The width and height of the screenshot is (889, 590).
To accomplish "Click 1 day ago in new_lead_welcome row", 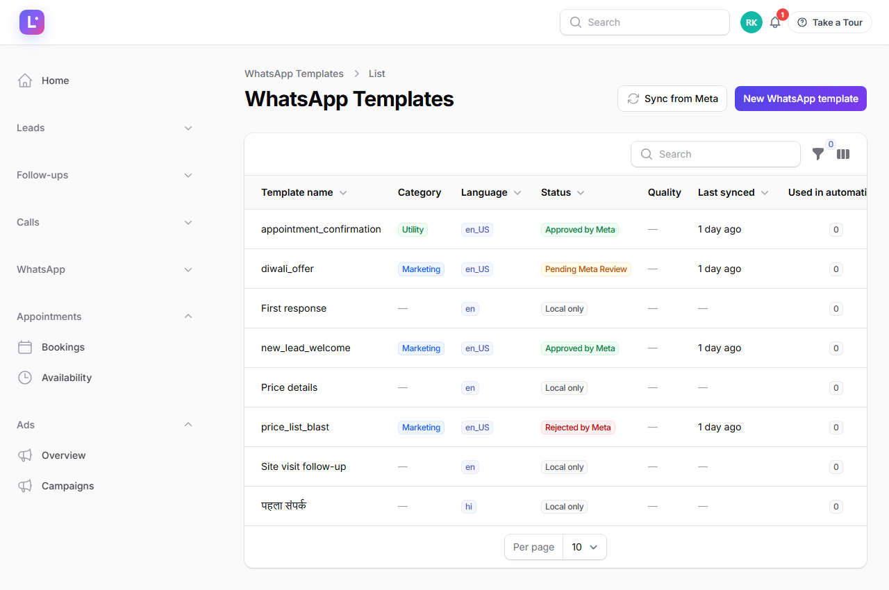I will point(720,348).
